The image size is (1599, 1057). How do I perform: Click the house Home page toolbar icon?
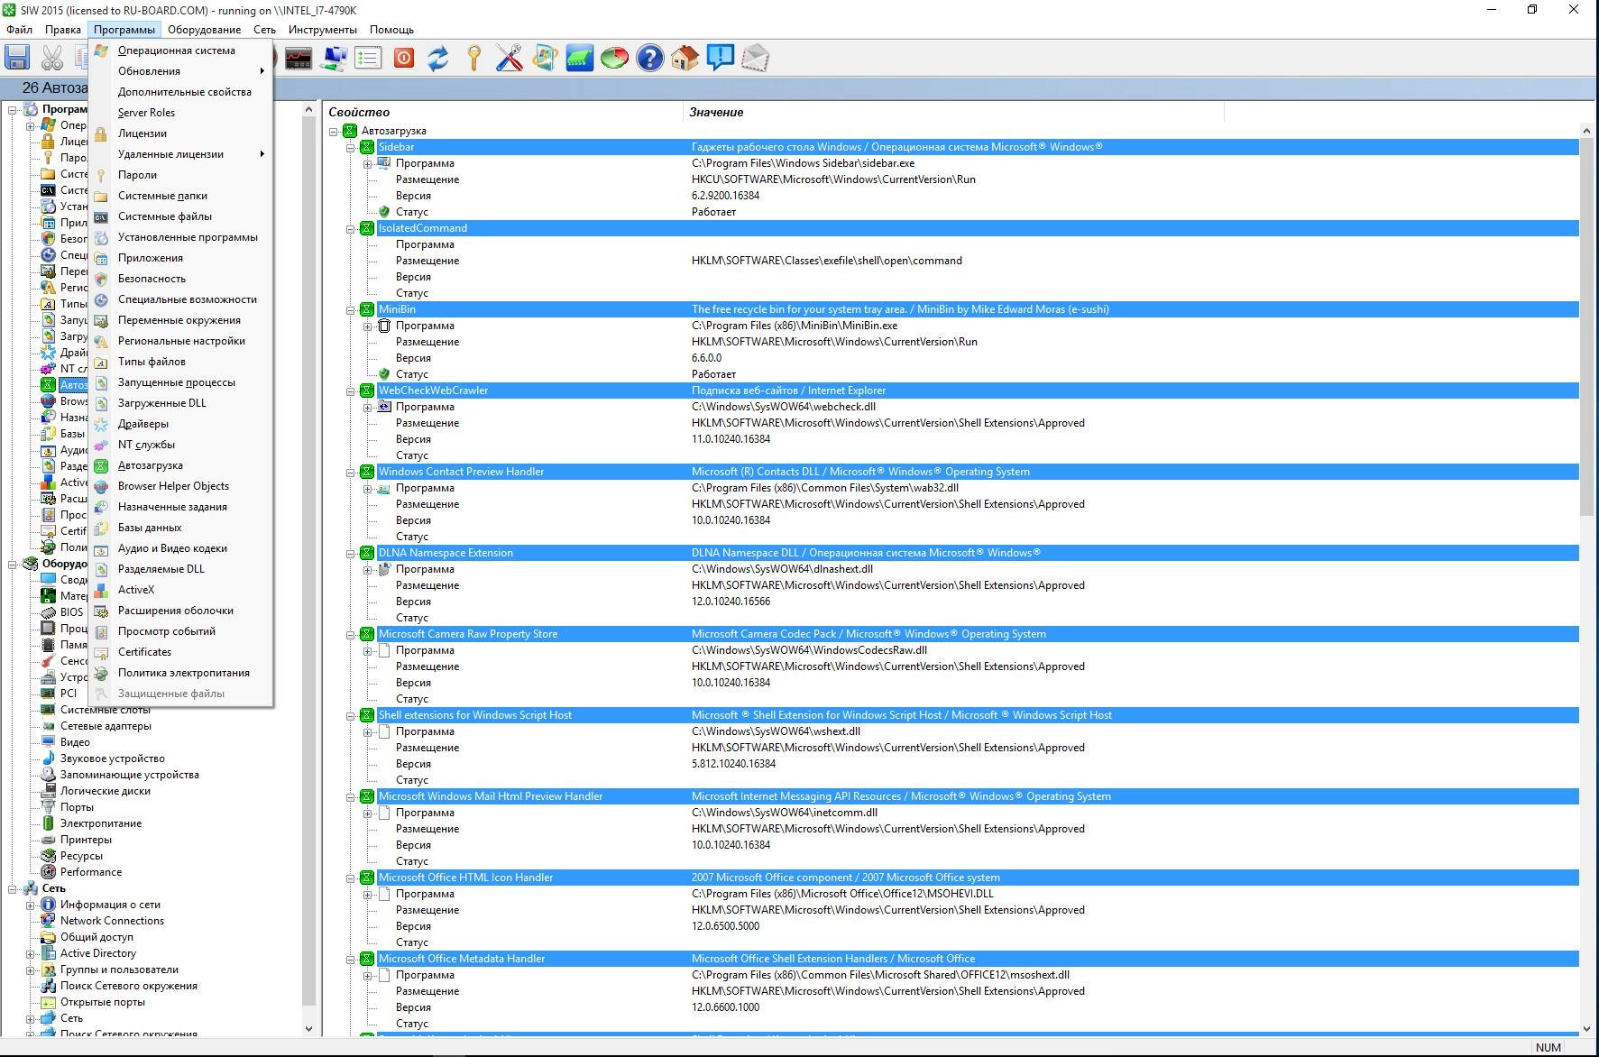click(x=685, y=59)
